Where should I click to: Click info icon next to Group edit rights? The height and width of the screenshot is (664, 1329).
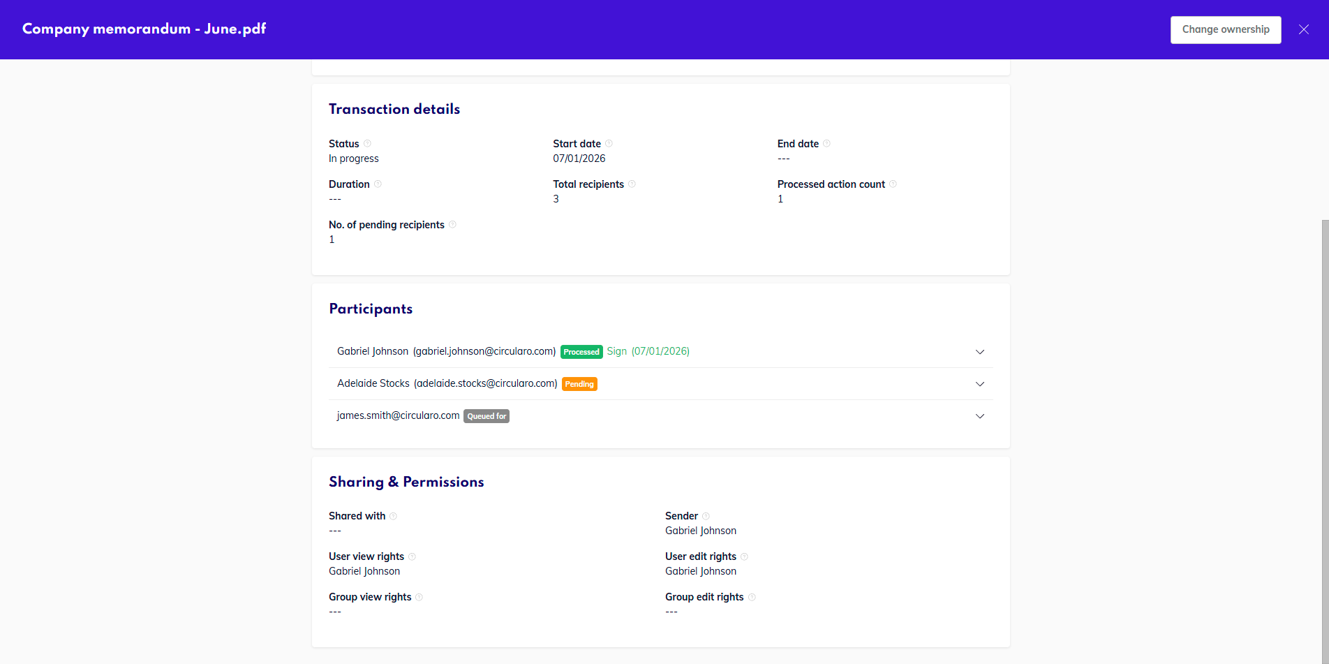pyautogui.click(x=752, y=597)
